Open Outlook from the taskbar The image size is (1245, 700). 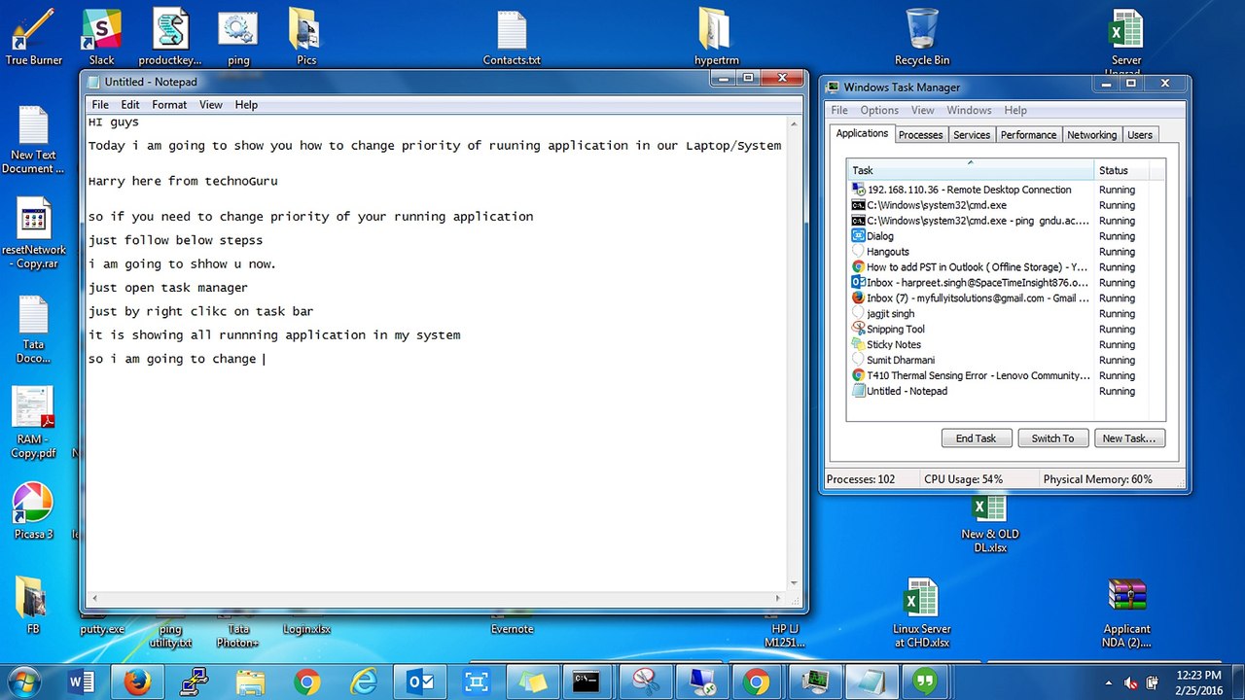(421, 682)
